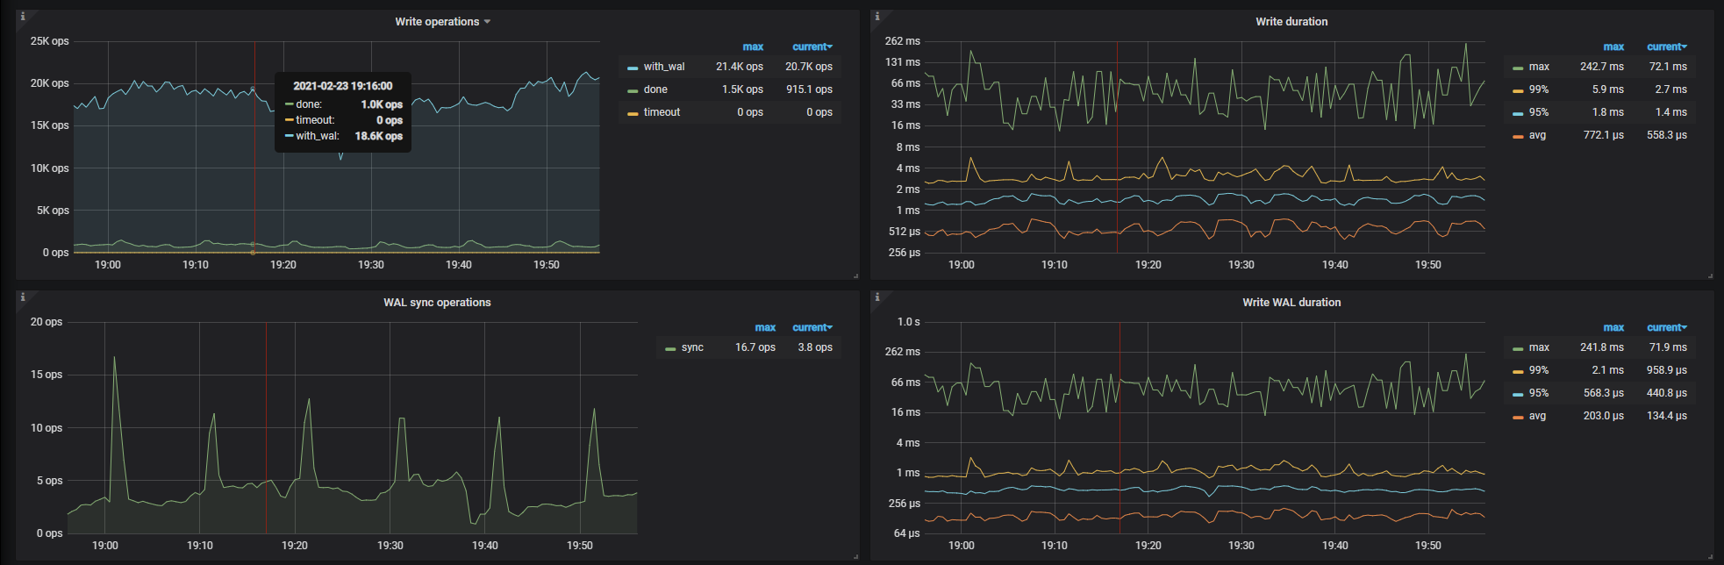Click the WAL sync operations resize handle
The image size is (1724, 565).
[x=855, y=557]
